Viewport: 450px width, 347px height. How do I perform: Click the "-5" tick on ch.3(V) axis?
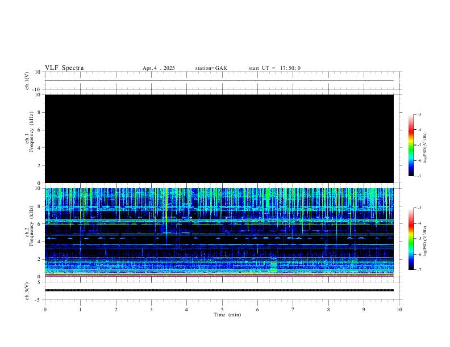click(39, 300)
